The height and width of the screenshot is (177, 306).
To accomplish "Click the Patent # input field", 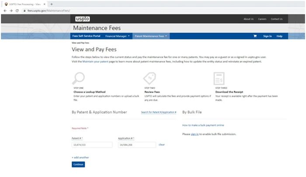I will (x=92, y=145).
